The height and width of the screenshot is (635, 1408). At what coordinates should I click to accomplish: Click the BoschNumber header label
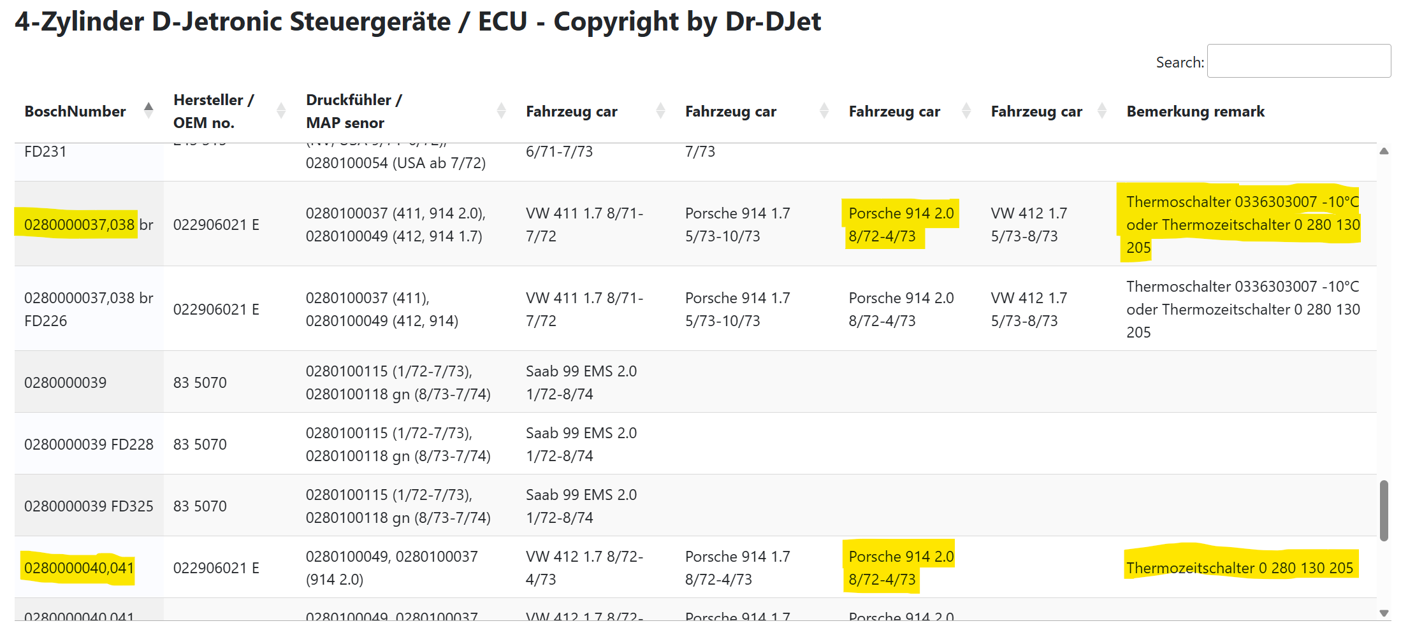click(x=75, y=111)
